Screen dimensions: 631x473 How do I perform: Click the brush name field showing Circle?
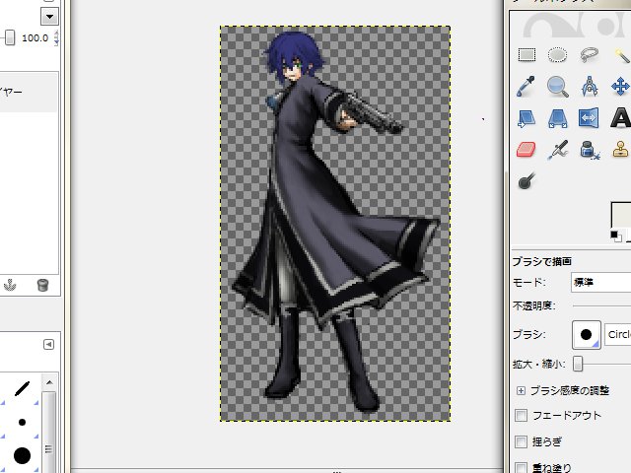pos(618,334)
